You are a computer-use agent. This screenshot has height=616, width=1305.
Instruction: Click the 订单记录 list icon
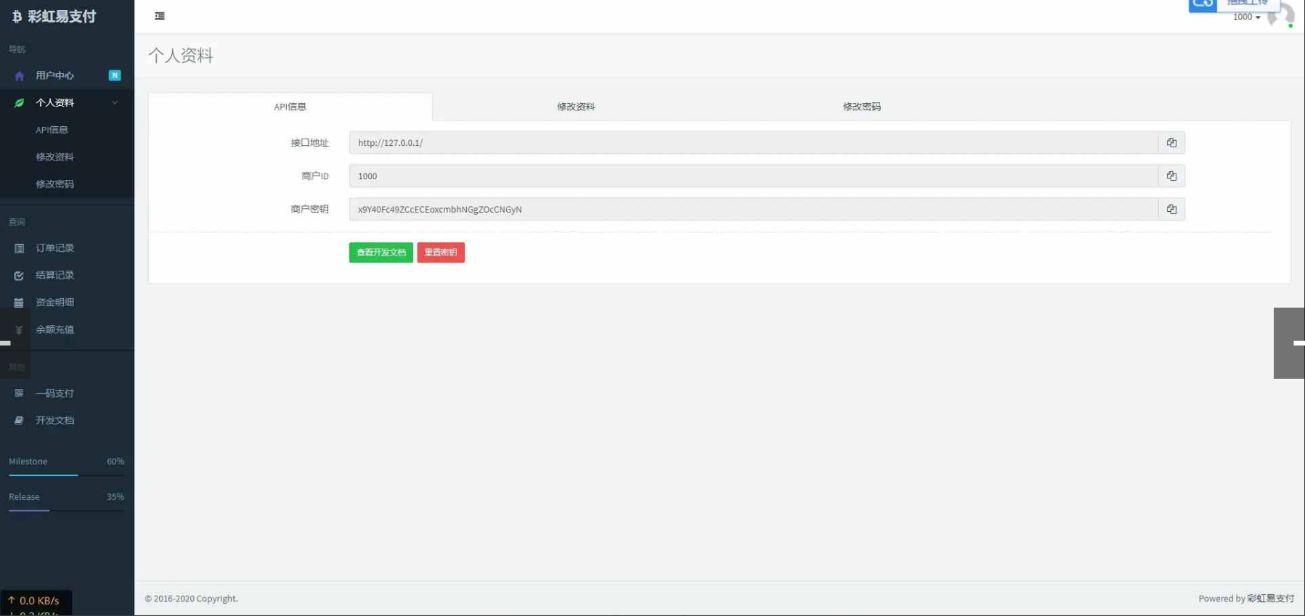tap(20, 249)
